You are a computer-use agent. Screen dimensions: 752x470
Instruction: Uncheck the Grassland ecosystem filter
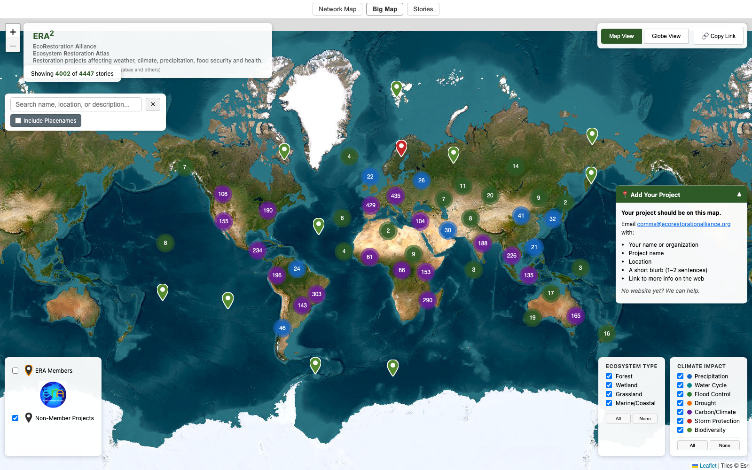pos(609,394)
